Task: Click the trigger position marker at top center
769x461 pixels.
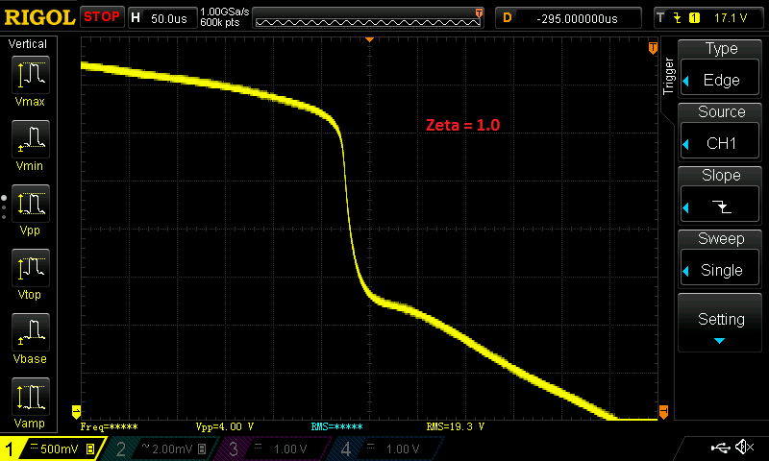Action: 370,39
